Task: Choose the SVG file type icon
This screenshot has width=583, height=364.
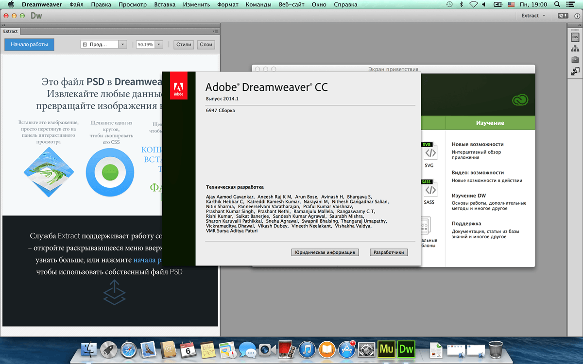Action: (429, 152)
